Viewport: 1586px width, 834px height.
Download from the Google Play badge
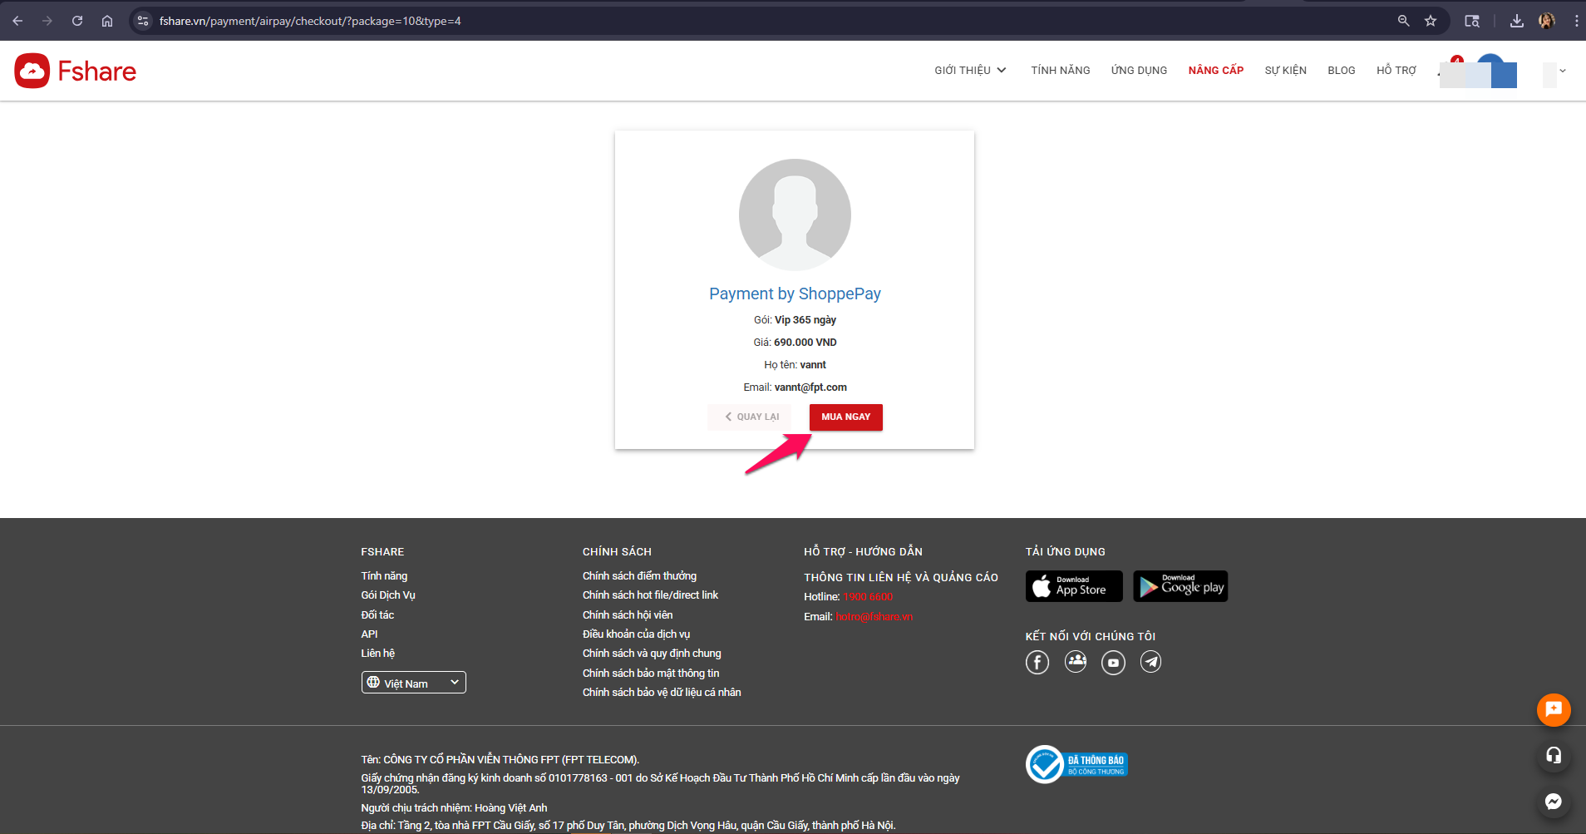click(x=1180, y=586)
